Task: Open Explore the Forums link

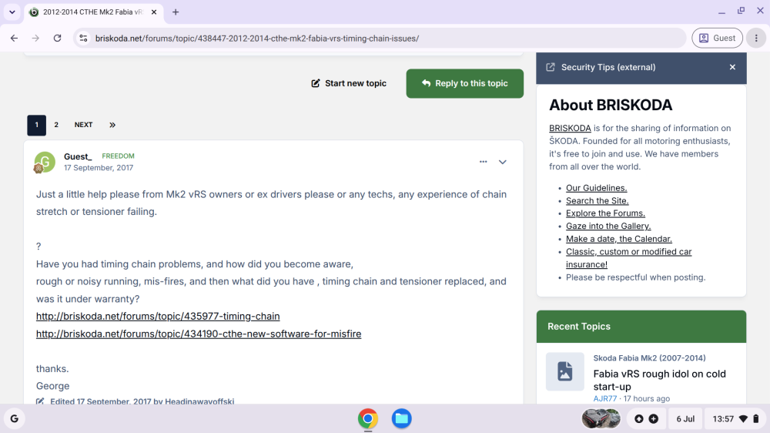Action: click(x=605, y=213)
